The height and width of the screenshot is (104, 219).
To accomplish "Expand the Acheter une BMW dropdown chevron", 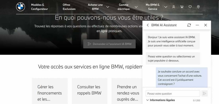I will coord(108,7).
